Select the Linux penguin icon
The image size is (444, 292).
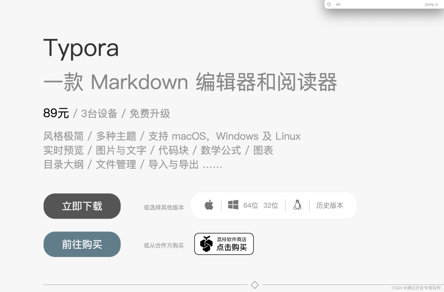pos(297,205)
